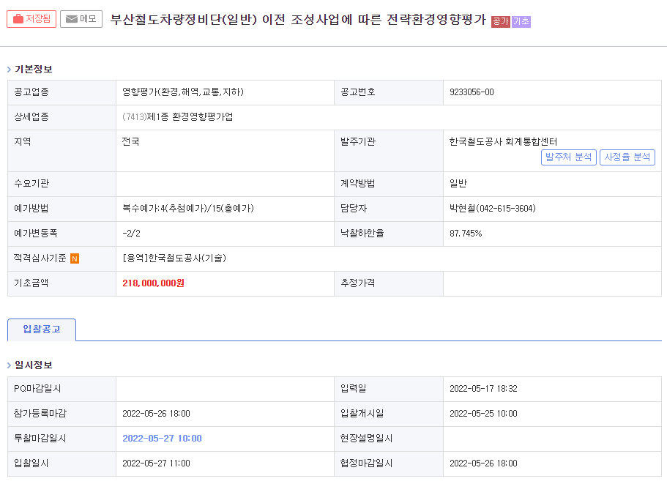Click 예가변동폭 value -2/2
This screenshot has height=484, width=667.
click(x=132, y=234)
